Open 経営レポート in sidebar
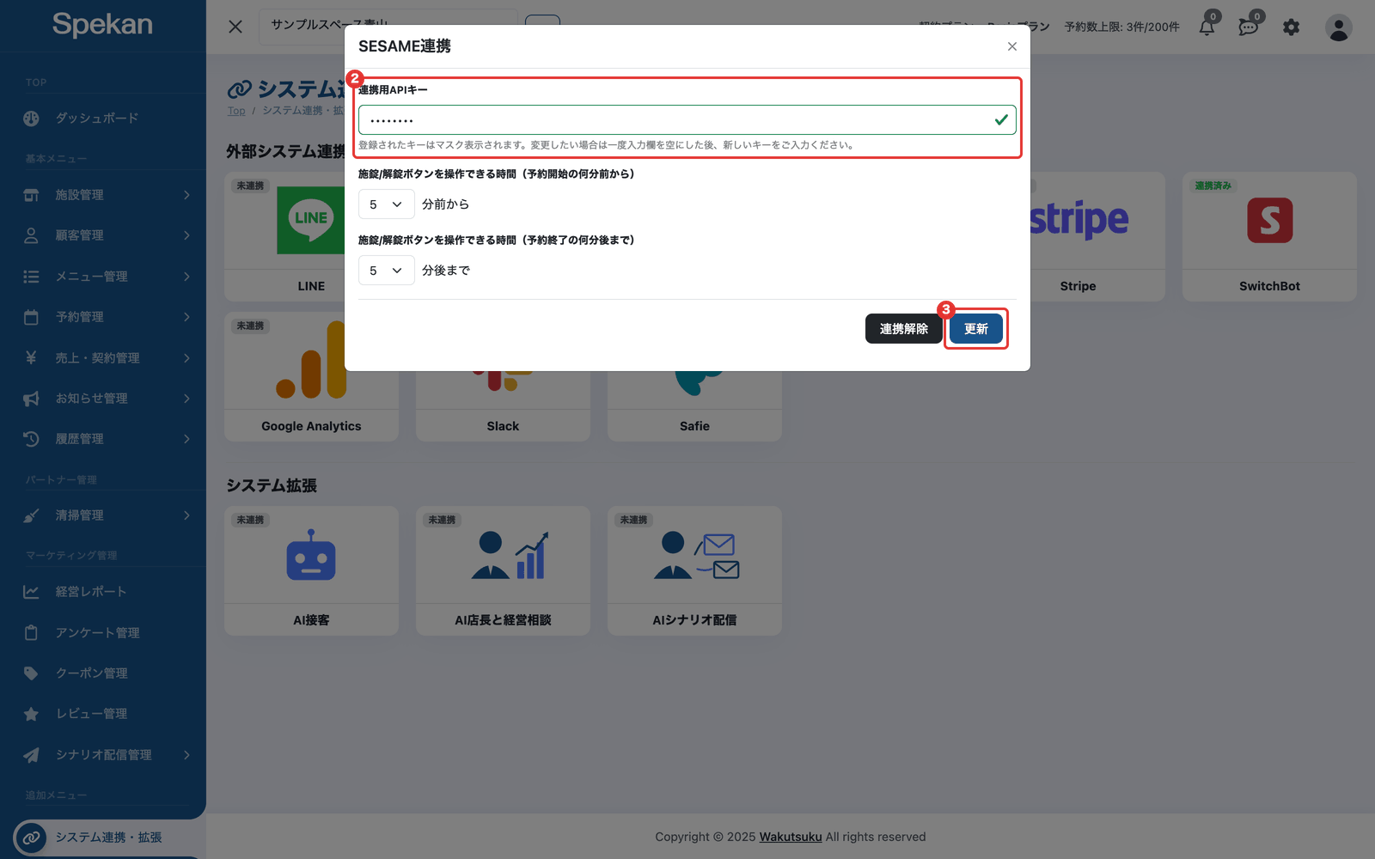 coord(103,592)
